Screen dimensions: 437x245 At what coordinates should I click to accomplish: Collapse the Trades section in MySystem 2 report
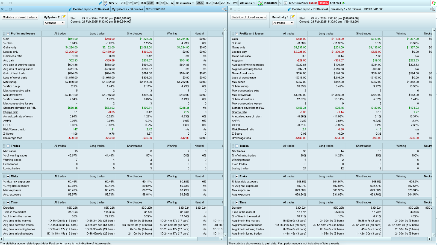(x=8, y=146)
